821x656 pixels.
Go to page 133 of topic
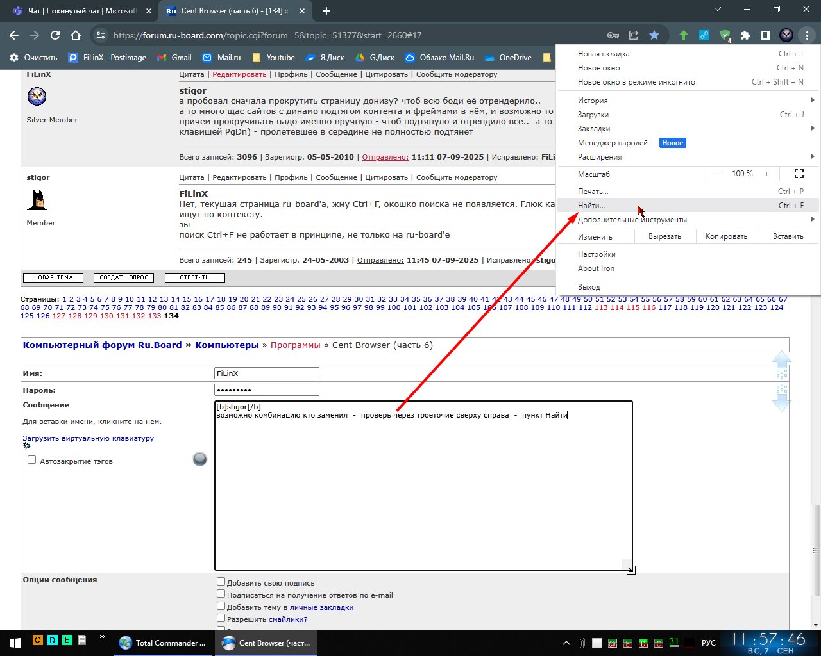[155, 316]
